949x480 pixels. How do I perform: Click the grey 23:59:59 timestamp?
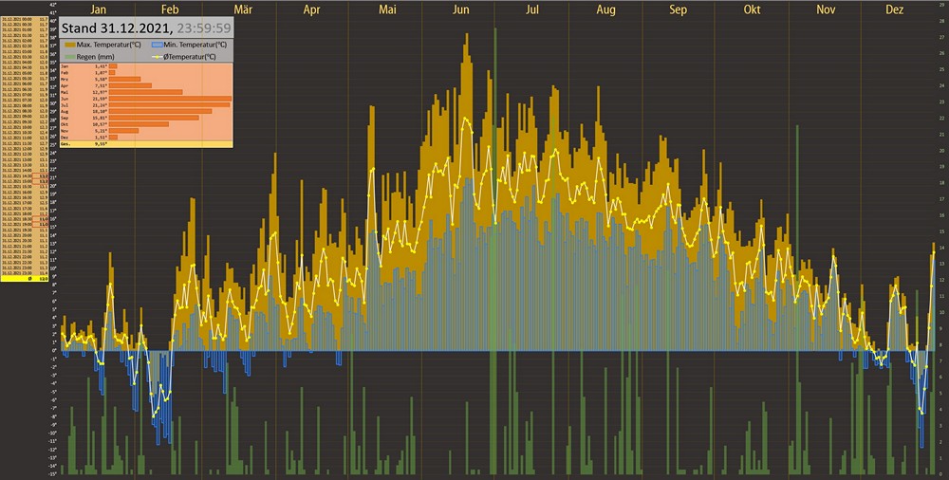(204, 28)
